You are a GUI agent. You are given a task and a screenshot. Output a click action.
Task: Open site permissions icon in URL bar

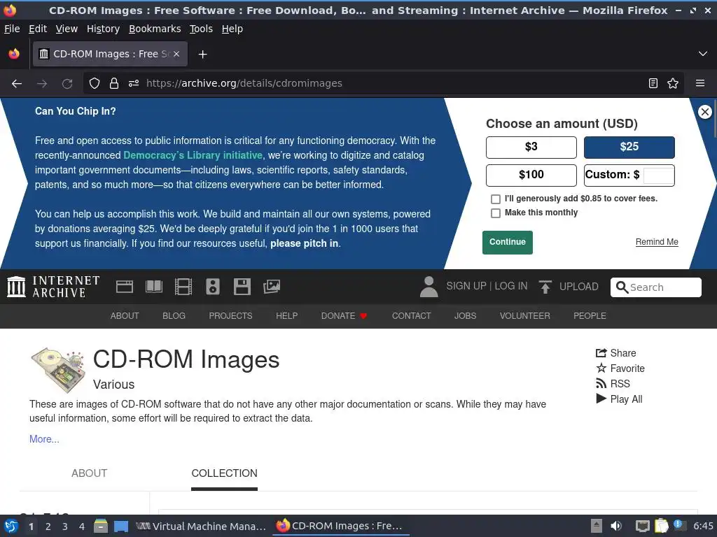[134, 84]
